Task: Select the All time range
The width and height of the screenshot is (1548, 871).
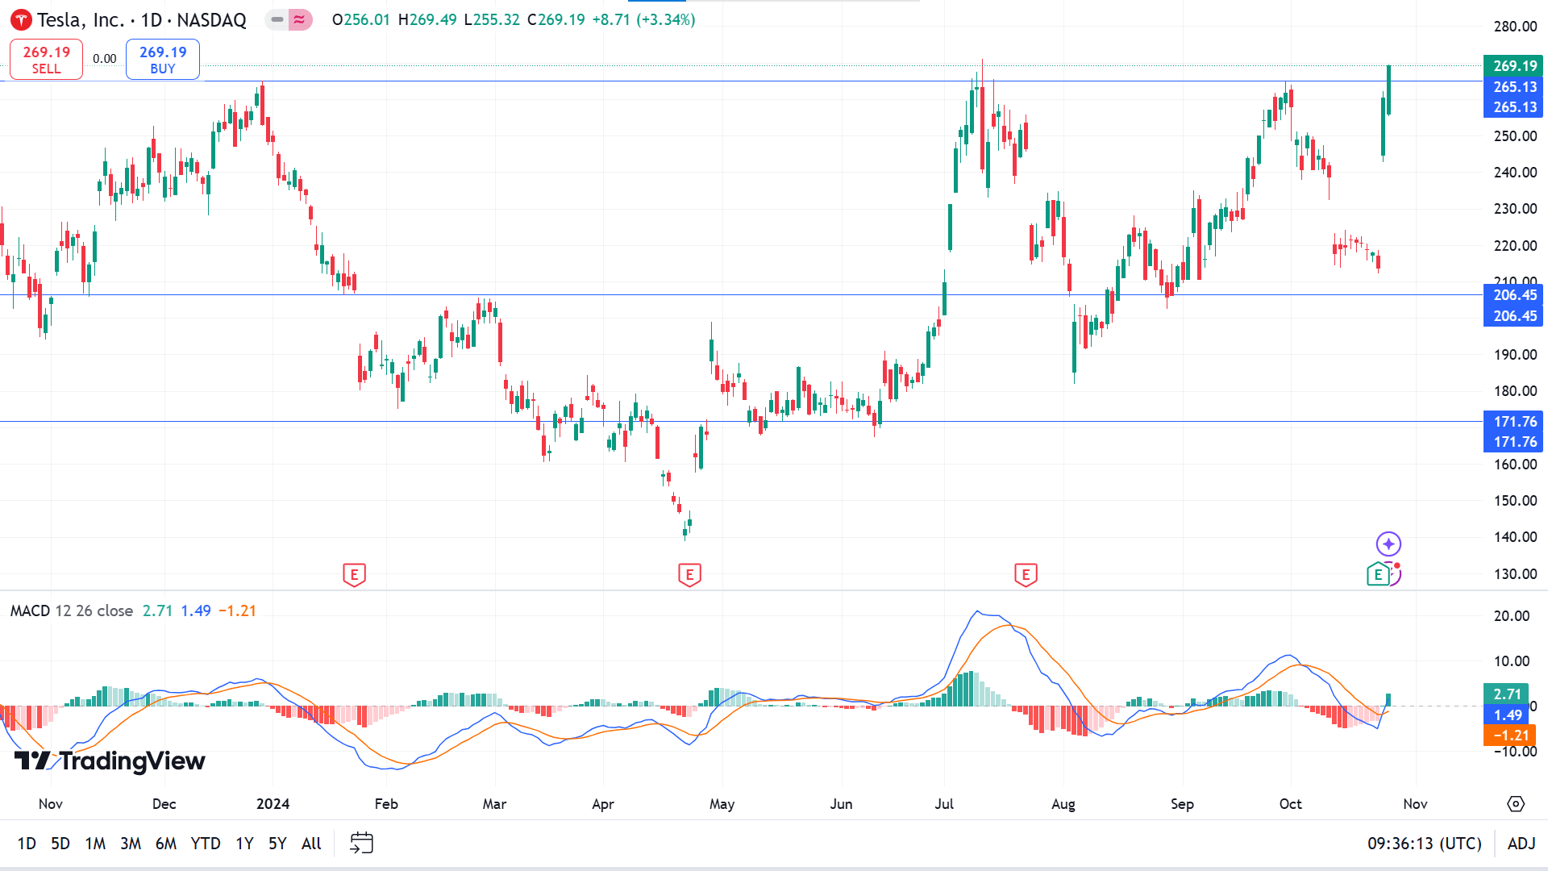Action: 311,844
